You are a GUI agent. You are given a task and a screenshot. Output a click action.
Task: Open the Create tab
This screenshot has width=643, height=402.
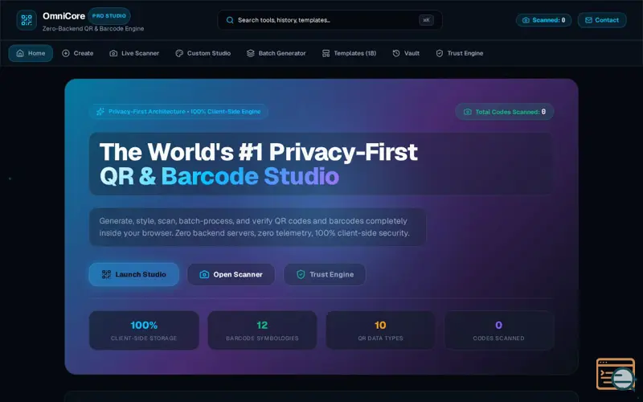(x=77, y=53)
